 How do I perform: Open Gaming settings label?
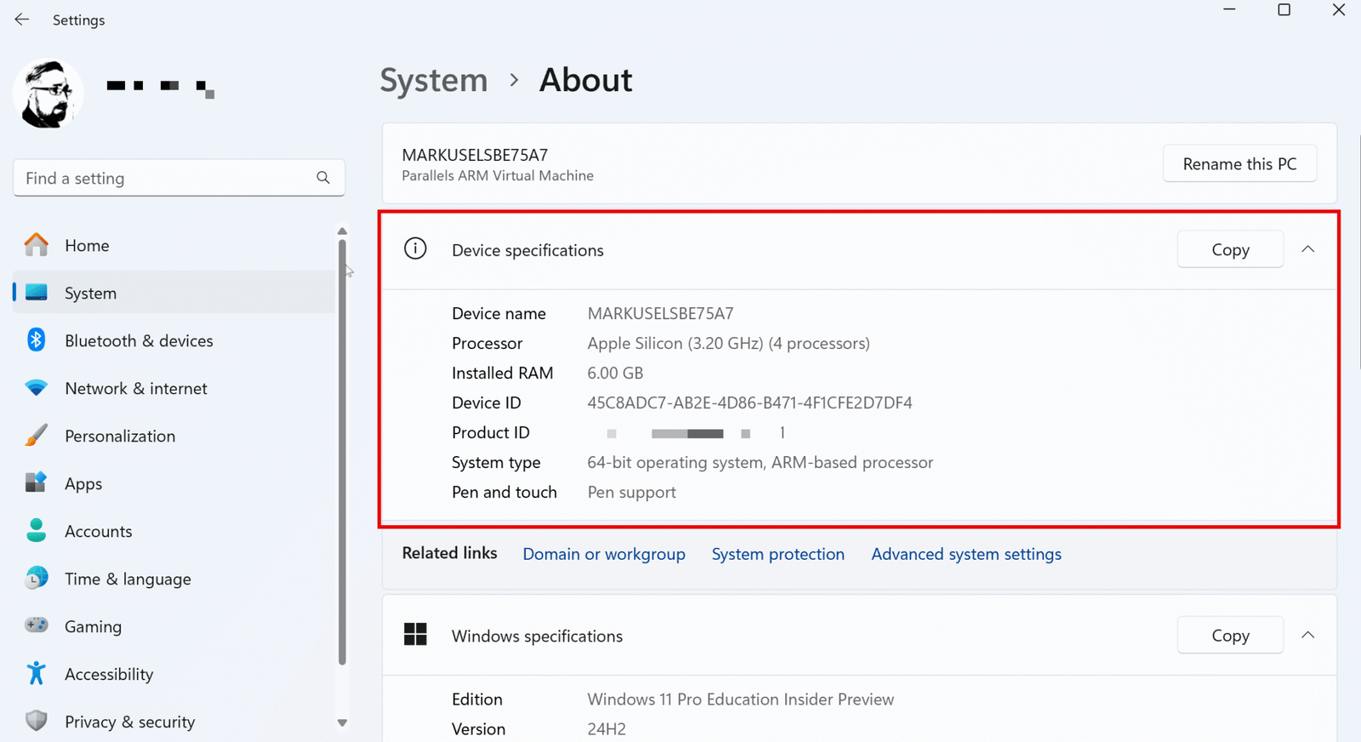[x=93, y=626]
